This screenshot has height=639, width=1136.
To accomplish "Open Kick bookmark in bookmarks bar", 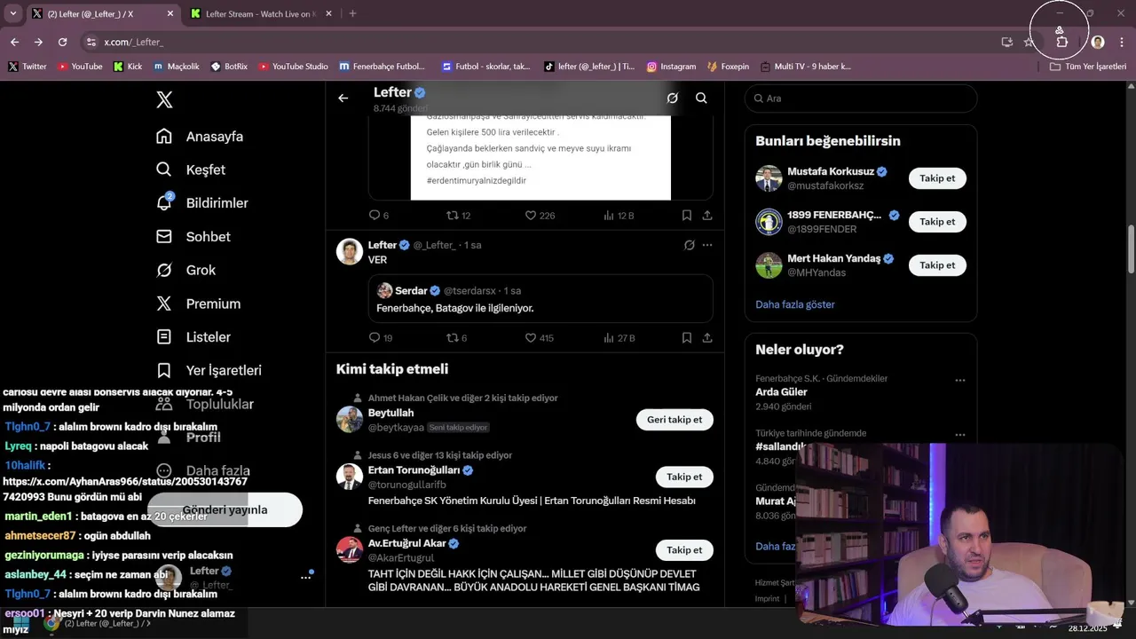I will point(128,67).
